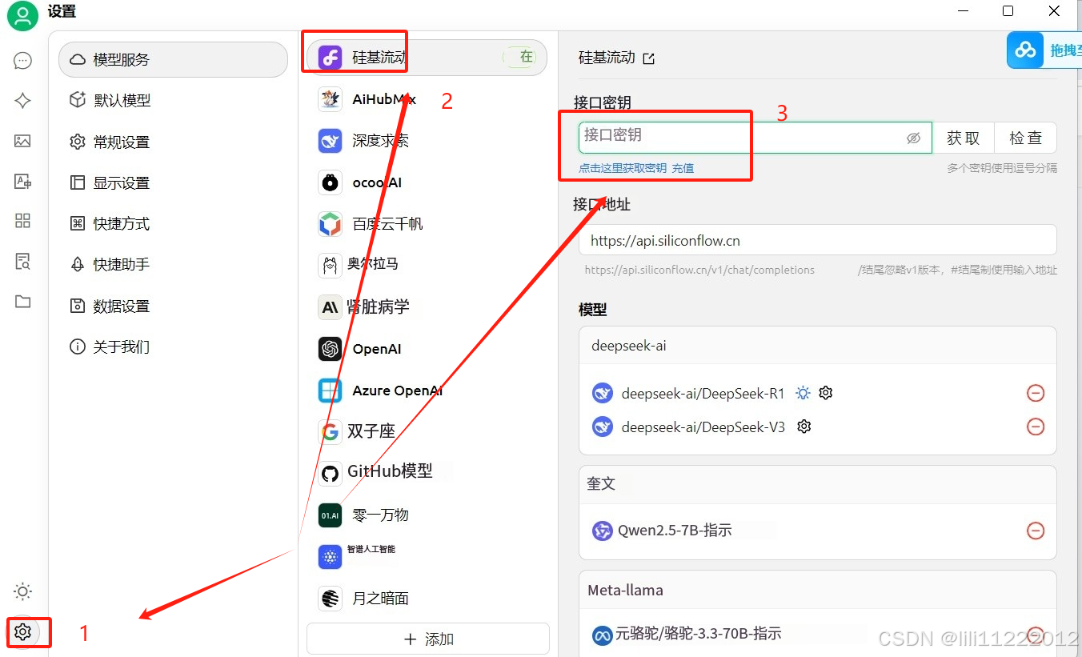
Task: Open settings gear for DeepSeek-R1 model
Action: tap(826, 393)
